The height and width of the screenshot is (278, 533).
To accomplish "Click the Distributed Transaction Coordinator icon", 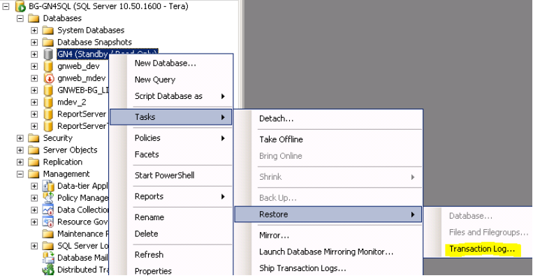I will [48, 270].
